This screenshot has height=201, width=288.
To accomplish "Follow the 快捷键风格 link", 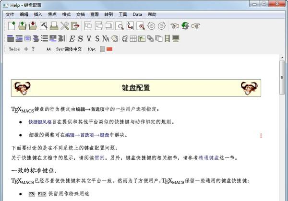I will tap(40, 122).
